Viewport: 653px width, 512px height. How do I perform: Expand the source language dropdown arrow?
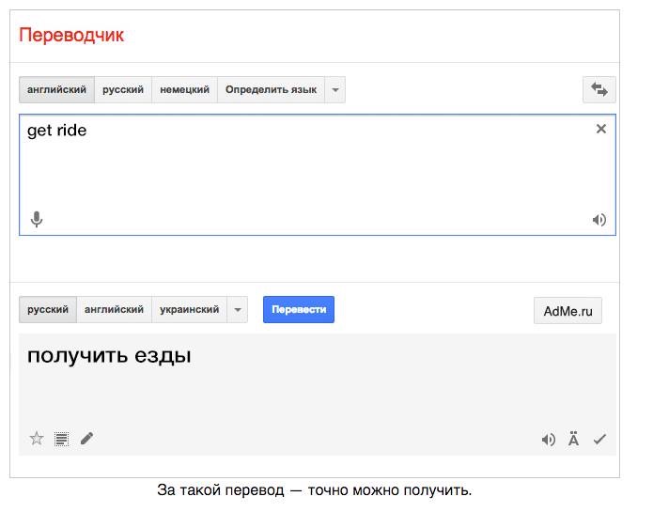coord(335,90)
